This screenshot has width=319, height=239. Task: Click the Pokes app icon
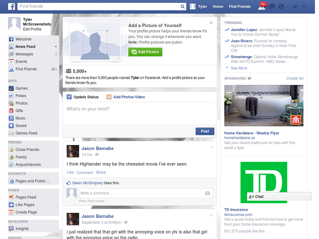coord(11,96)
